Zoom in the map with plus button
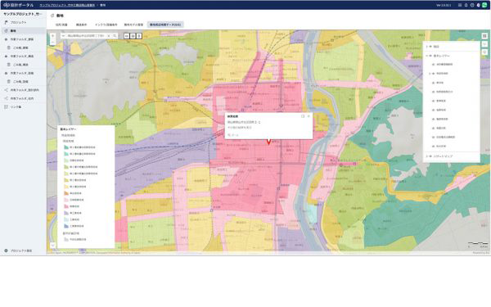Screen dimensions: 491x307 tap(52, 36)
